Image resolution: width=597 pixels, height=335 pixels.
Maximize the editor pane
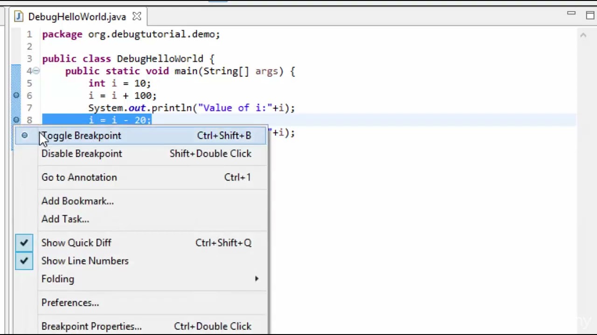click(590, 15)
